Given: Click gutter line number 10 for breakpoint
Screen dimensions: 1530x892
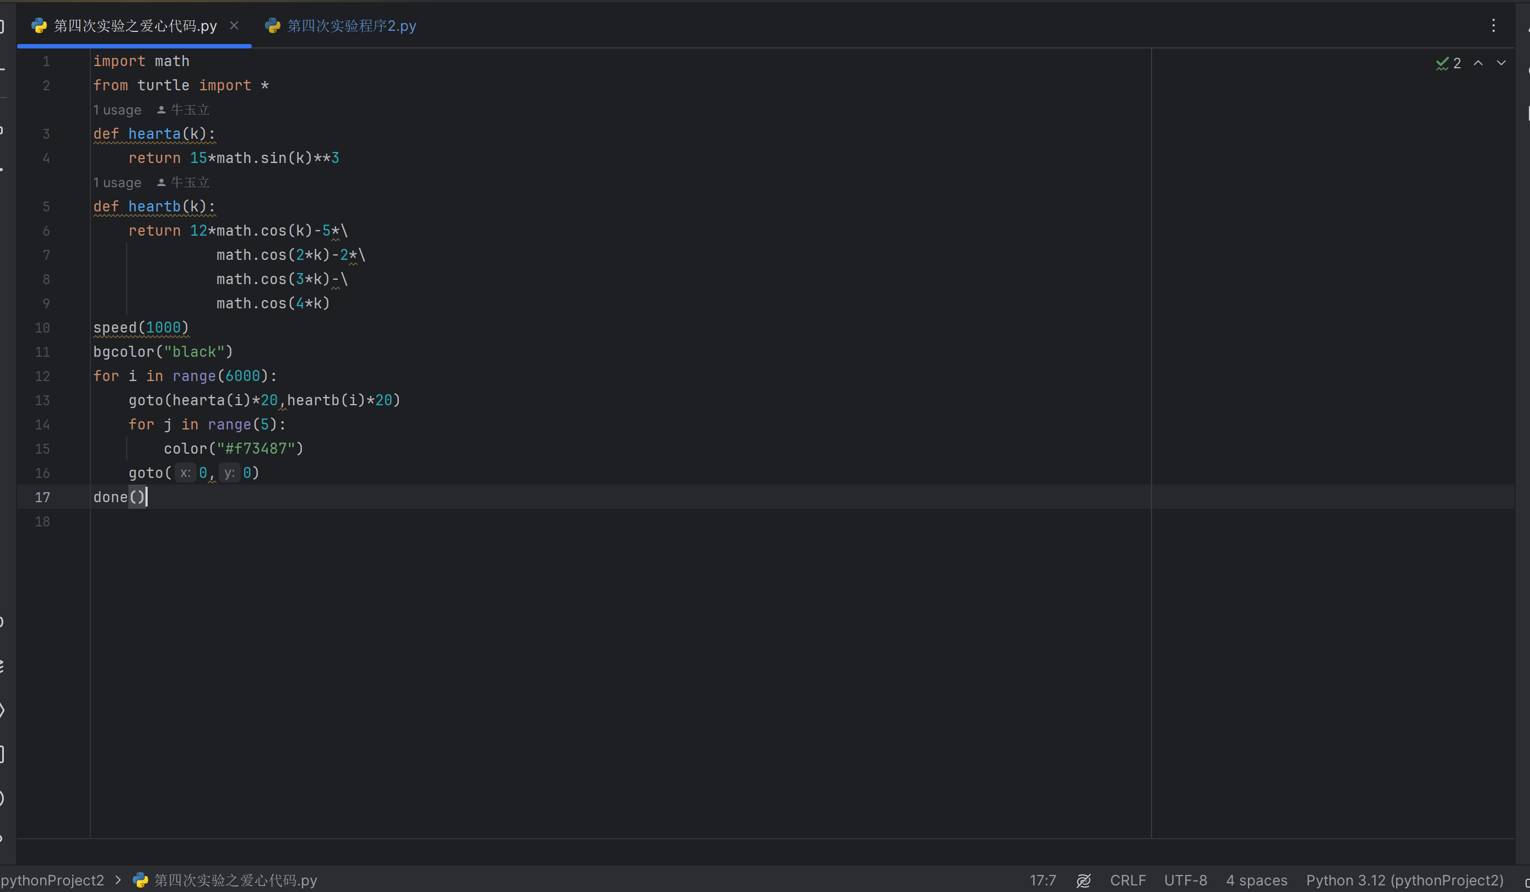Looking at the screenshot, I should (x=42, y=328).
